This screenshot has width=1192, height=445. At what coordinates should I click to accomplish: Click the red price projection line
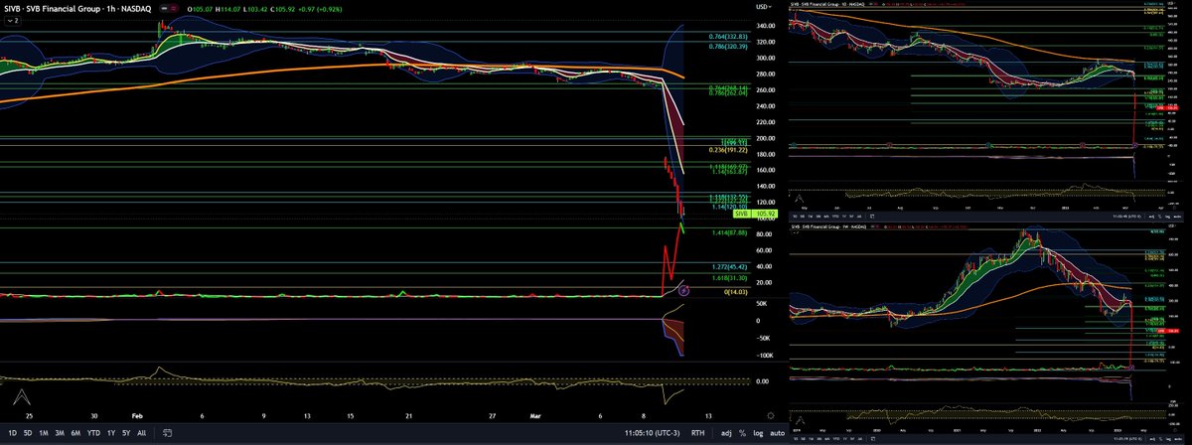click(x=672, y=258)
